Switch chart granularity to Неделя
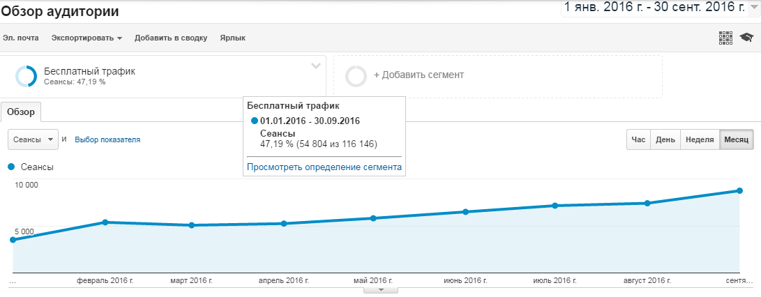761x297 pixels. click(x=699, y=139)
